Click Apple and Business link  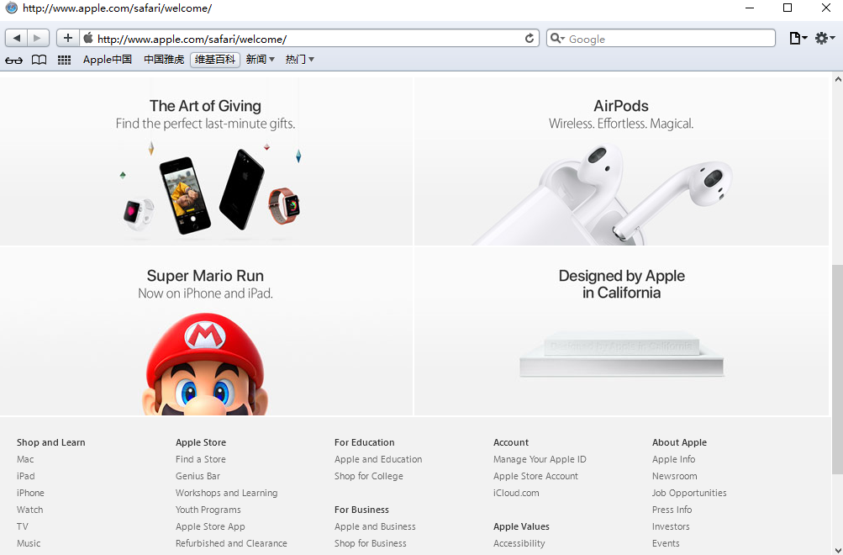(x=375, y=526)
